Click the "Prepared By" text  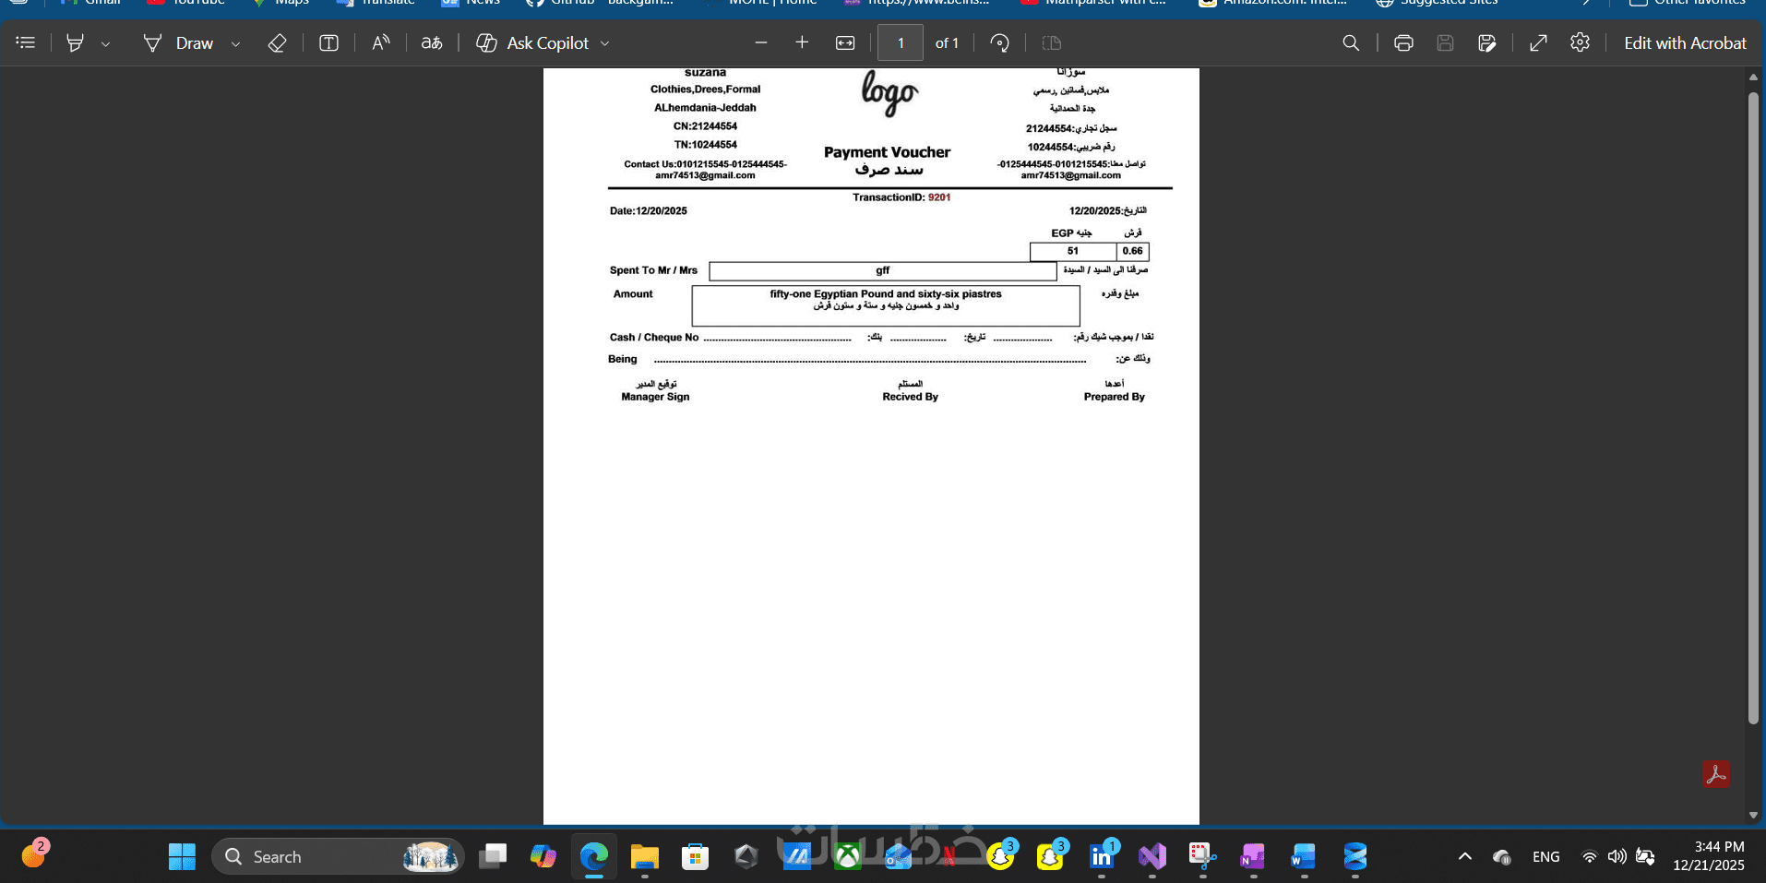(x=1114, y=397)
